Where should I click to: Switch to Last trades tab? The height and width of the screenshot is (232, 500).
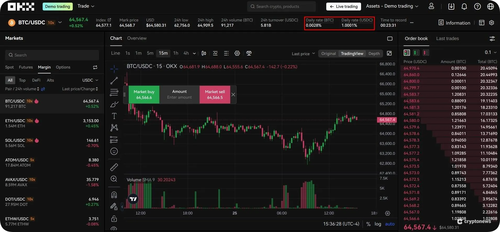click(447, 38)
